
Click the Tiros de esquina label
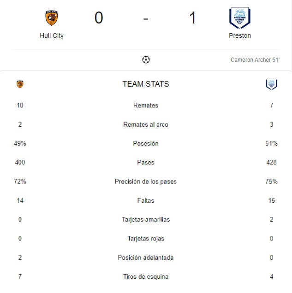click(x=146, y=276)
